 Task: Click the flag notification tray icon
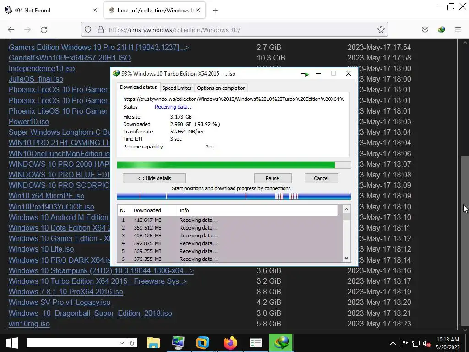click(404, 343)
